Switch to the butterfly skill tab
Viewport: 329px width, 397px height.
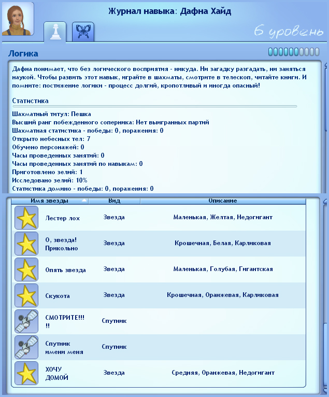pos(83,32)
